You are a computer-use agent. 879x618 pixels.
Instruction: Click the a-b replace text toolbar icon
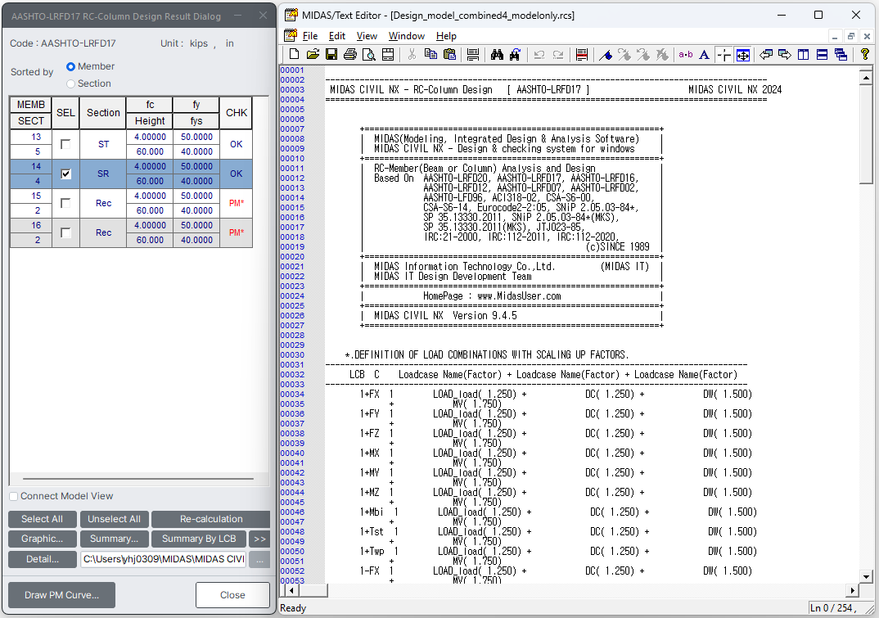686,54
